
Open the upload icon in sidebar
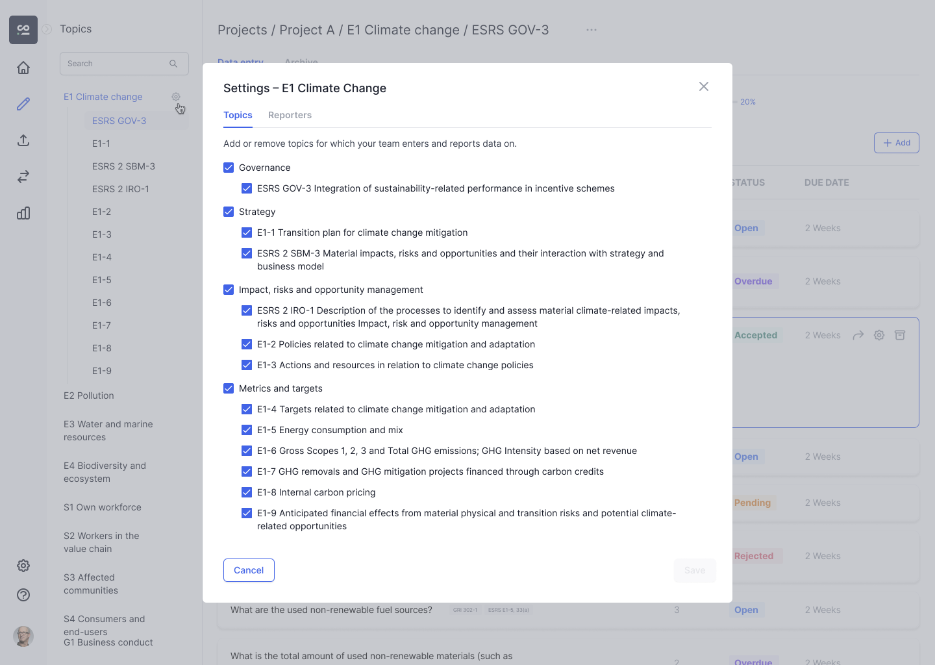coord(23,140)
